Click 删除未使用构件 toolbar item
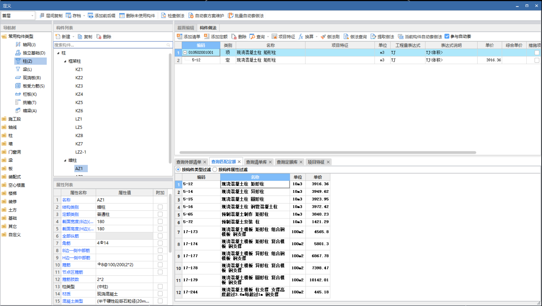542x306 pixels. click(x=137, y=16)
